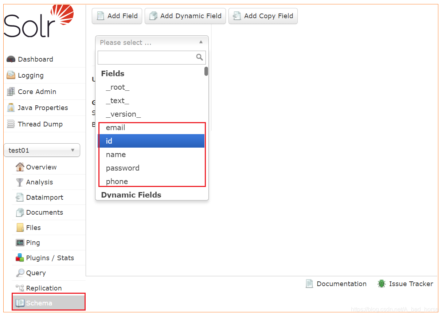442x316 pixels.
Task: Click the Ping heartbeat icon
Action: coord(20,242)
